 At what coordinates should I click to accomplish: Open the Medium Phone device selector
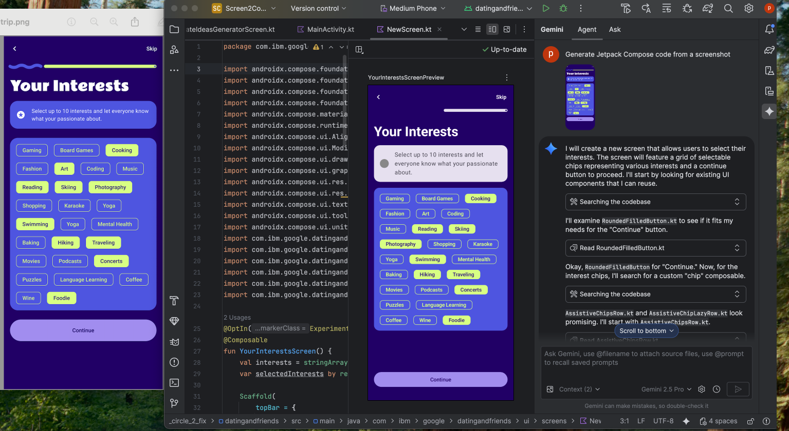tap(413, 8)
